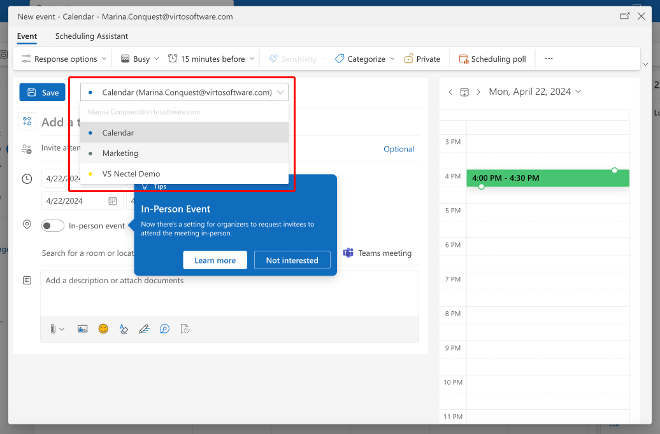Image resolution: width=660 pixels, height=434 pixels.
Task: Mark the event as Private
Action: [422, 59]
